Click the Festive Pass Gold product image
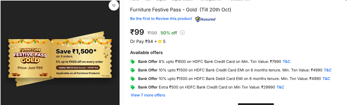347x105 pixels. pyautogui.click(x=60, y=58)
